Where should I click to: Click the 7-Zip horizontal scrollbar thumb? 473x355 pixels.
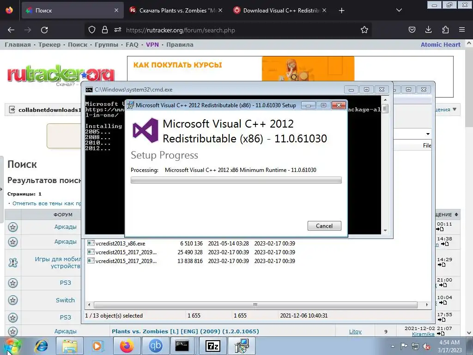tap(255, 305)
